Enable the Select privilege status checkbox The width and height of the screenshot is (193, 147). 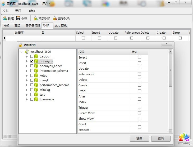click(x=139, y=57)
